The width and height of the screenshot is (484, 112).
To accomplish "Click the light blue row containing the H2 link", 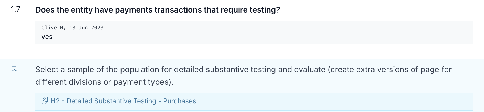I will click(x=254, y=101).
